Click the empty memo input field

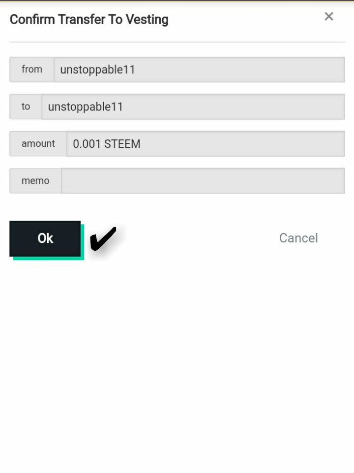pos(203,181)
